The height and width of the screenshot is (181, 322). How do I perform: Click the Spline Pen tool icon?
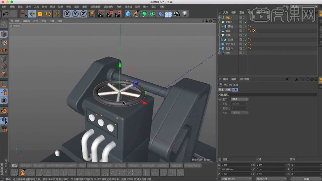click(x=137, y=14)
